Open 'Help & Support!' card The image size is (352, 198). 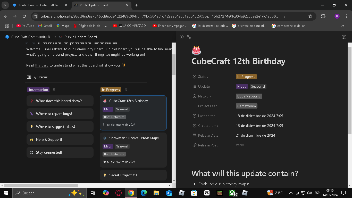tap(60, 139)
